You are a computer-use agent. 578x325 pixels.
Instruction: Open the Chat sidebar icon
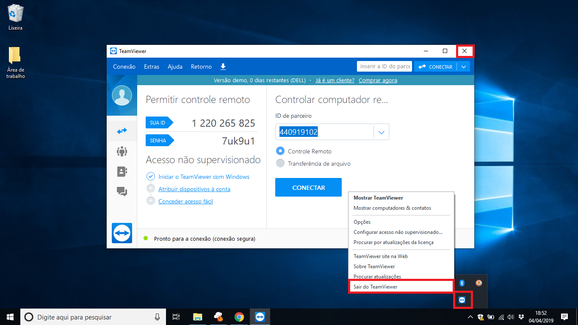(122, 192)
